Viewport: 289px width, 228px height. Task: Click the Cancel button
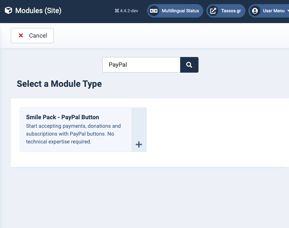32,35
